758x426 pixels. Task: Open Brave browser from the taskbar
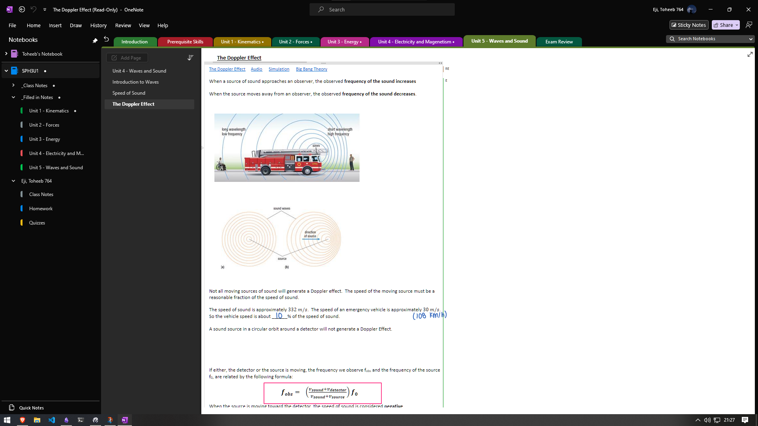pyautogui.click(x=23, y=420)
